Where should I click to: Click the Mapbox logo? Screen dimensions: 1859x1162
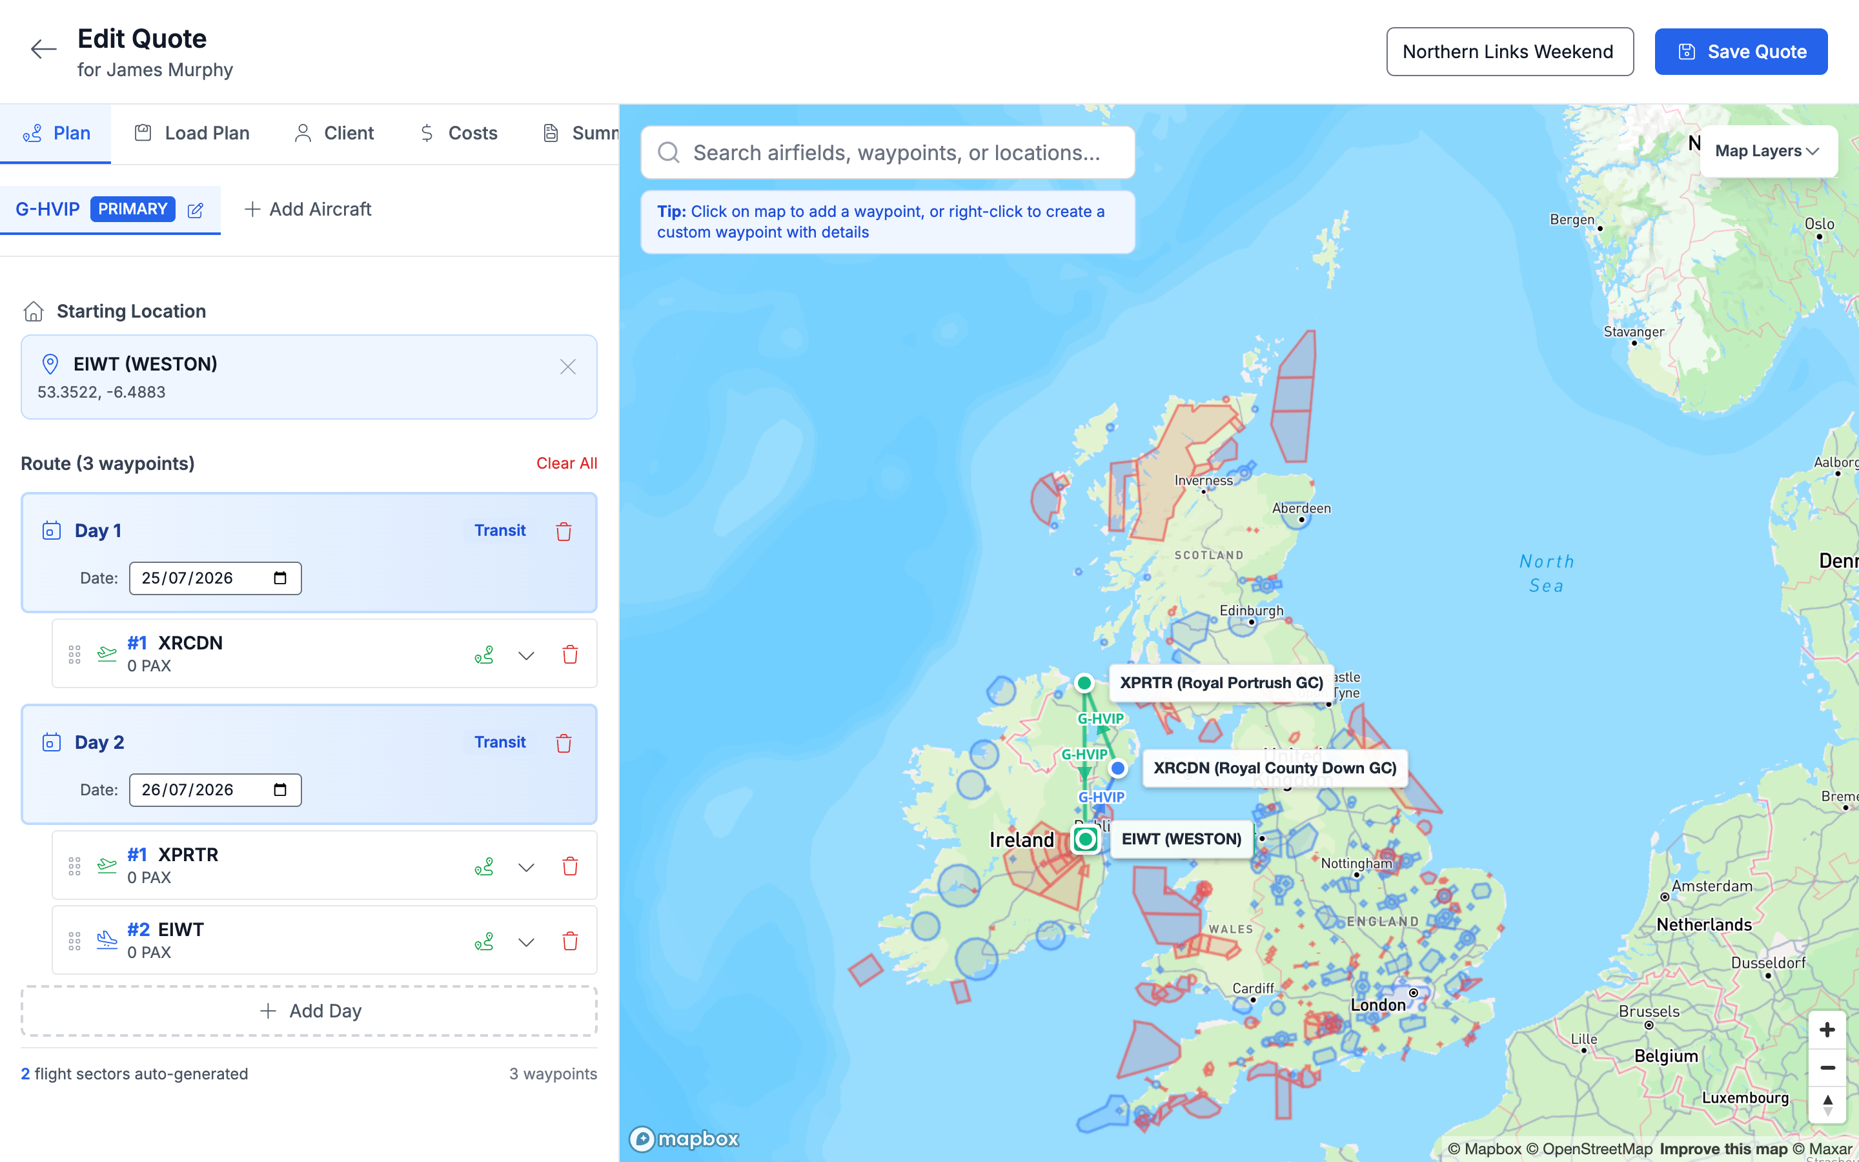tap(684, 1138)
